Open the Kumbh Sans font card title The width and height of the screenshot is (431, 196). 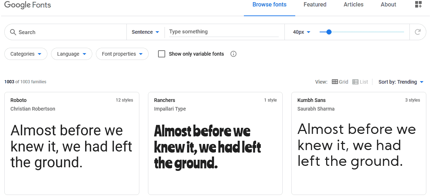[x=311, y=100]
